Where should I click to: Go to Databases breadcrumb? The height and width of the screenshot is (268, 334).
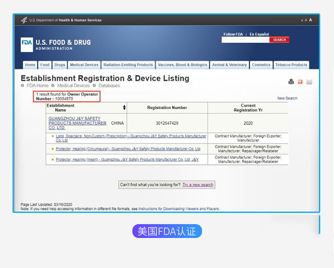[109, 85]
